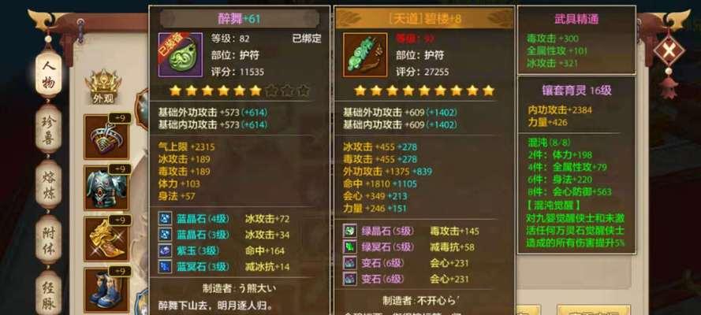This screenshot has height=315, width=701.
Task: Click the first 变石 6级 gem icon
Action: [x=349, y=263]
